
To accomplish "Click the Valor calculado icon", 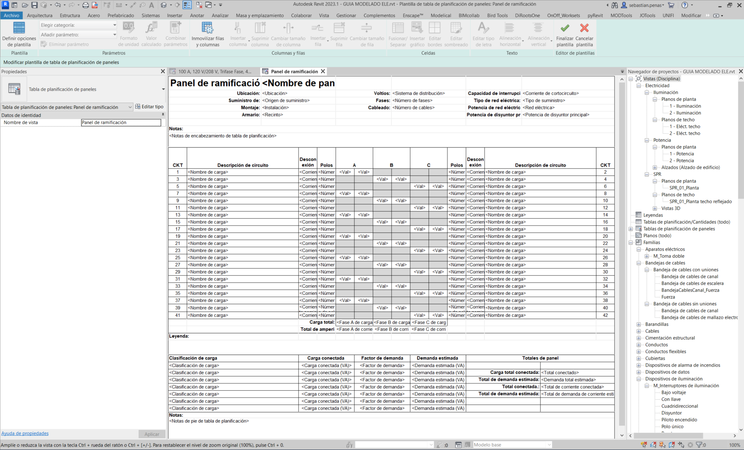I will pyautogui.click(x=151, y=28).
